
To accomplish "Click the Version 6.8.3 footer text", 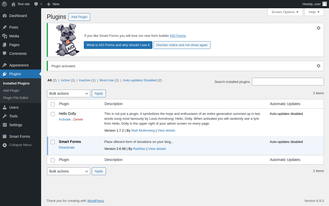I will tap(314, 201).
